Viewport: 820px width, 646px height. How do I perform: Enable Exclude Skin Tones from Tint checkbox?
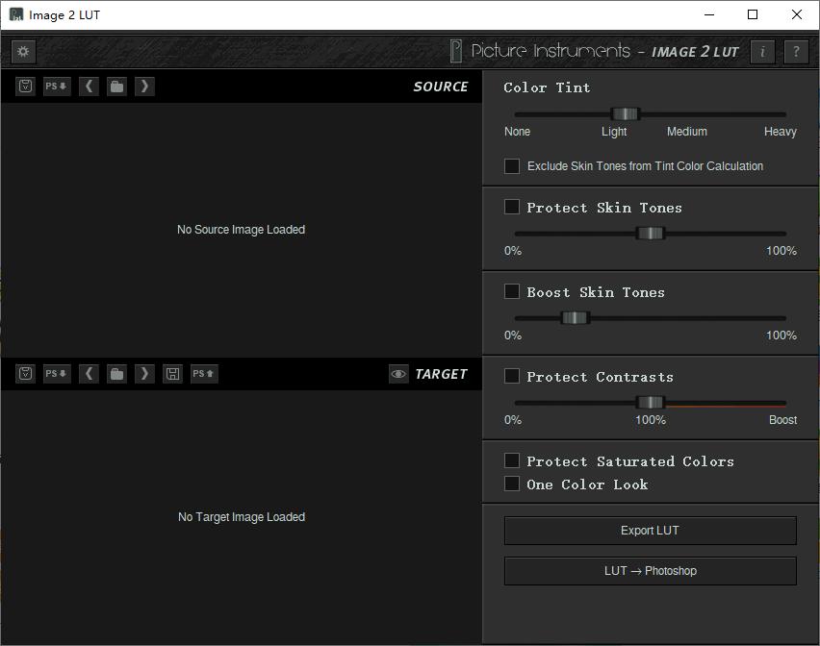tap(512, 166)
